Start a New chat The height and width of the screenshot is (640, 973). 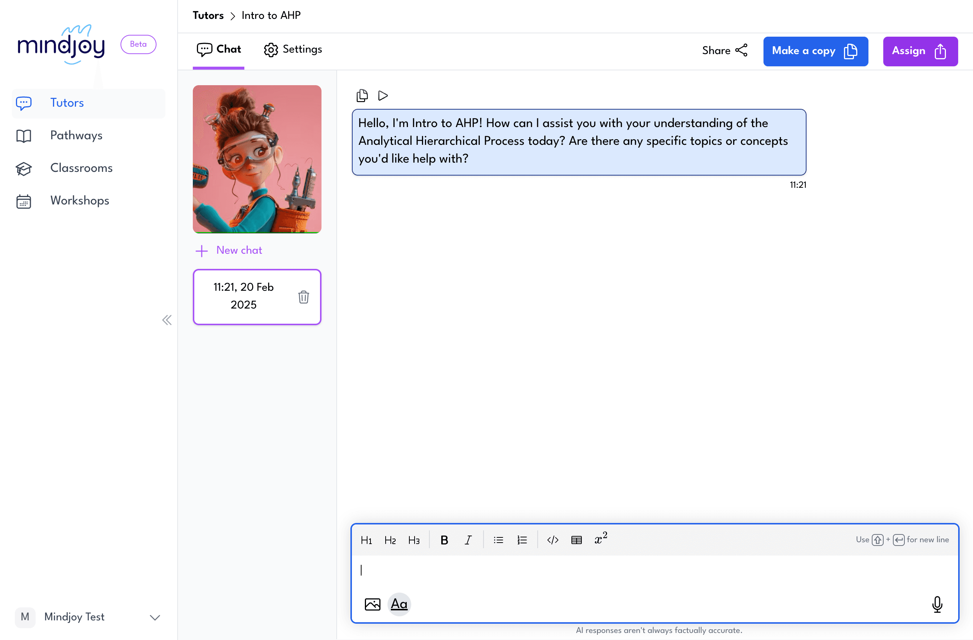click(229, 250)
